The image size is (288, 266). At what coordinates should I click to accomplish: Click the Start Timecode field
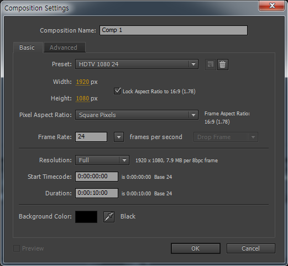pos(97,177)
